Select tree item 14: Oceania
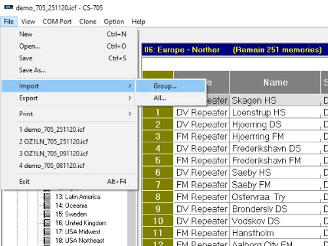The image size is (328, 246). pos(72,205)
